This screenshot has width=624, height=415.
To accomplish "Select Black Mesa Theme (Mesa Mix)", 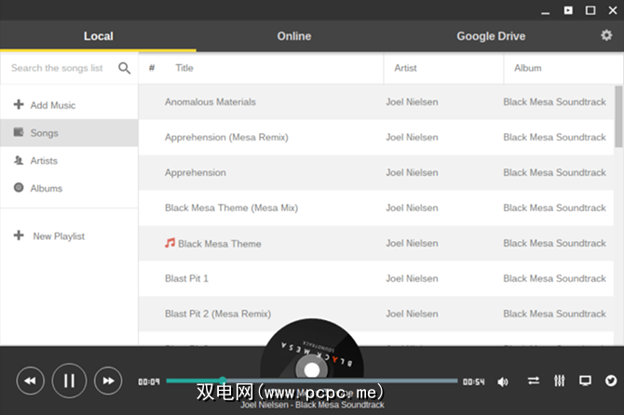I will [231, 207].
